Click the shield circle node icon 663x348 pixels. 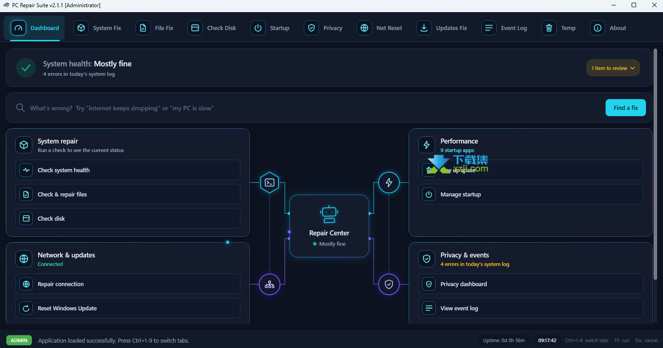tap(389, 284)
